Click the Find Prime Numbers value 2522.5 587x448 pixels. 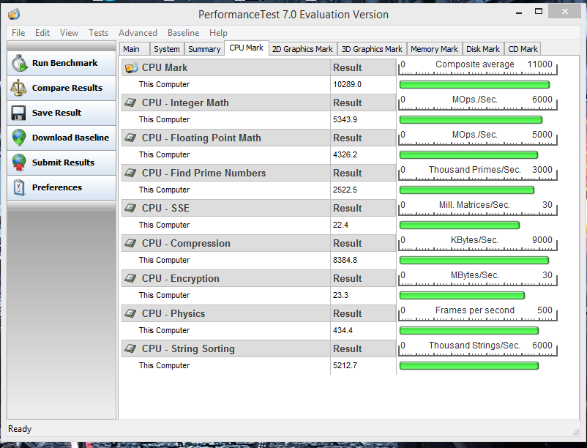(345, 190)
